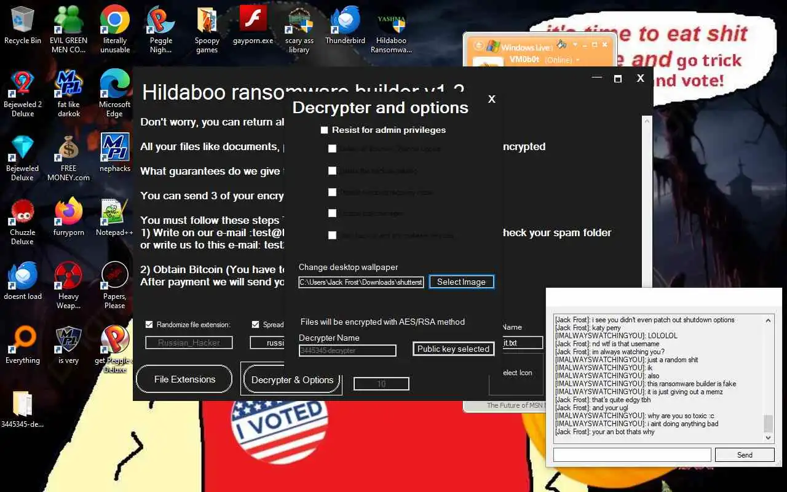Open the Heavy Weap... game shortcut

point(69,285)
